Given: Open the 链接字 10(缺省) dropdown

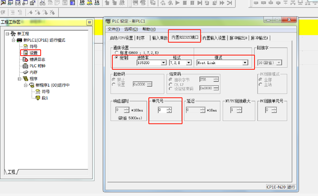Looking at the screenshot, I should pos(279,63).
